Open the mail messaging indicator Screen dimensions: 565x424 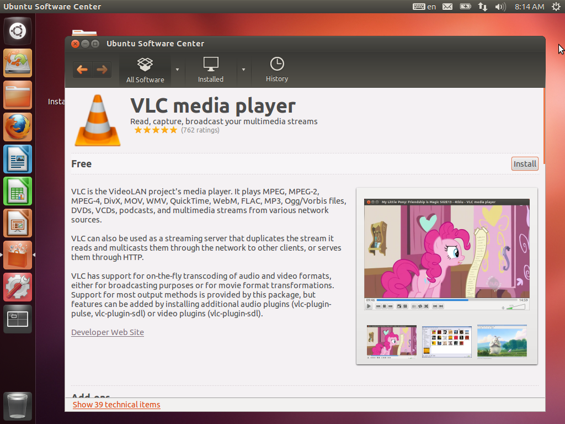[447, 7]
